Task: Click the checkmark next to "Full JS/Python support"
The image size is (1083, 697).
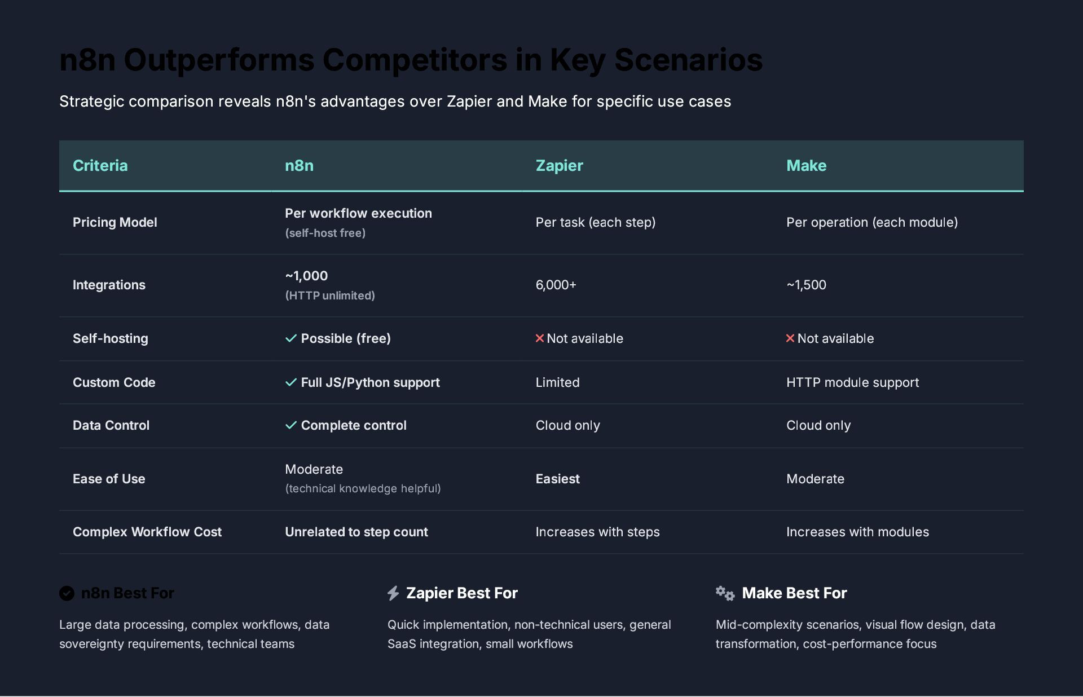Action: pos(291,382)
